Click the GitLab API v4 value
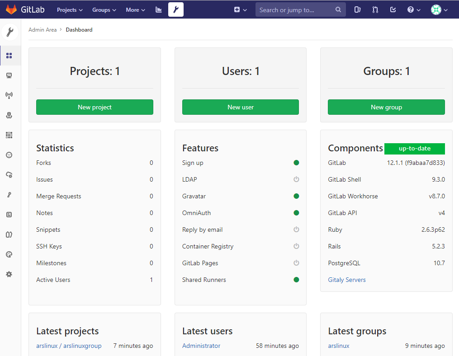Image resolution: width=459 pixels, height=356 pixels. tap(442, 213)
